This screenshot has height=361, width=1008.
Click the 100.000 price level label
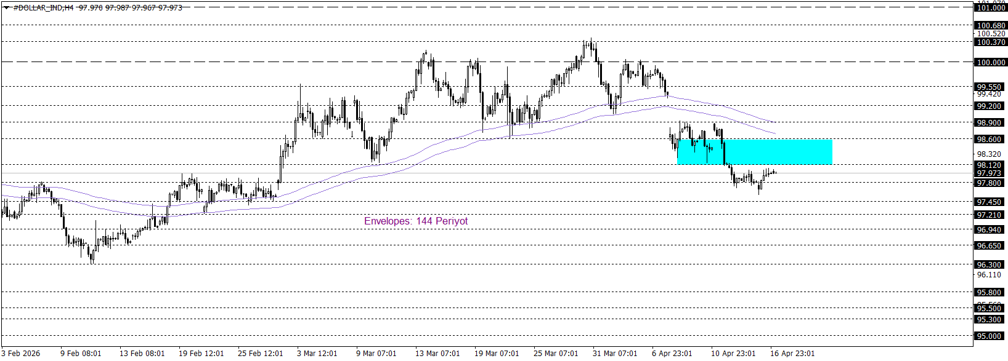(991, 63)
